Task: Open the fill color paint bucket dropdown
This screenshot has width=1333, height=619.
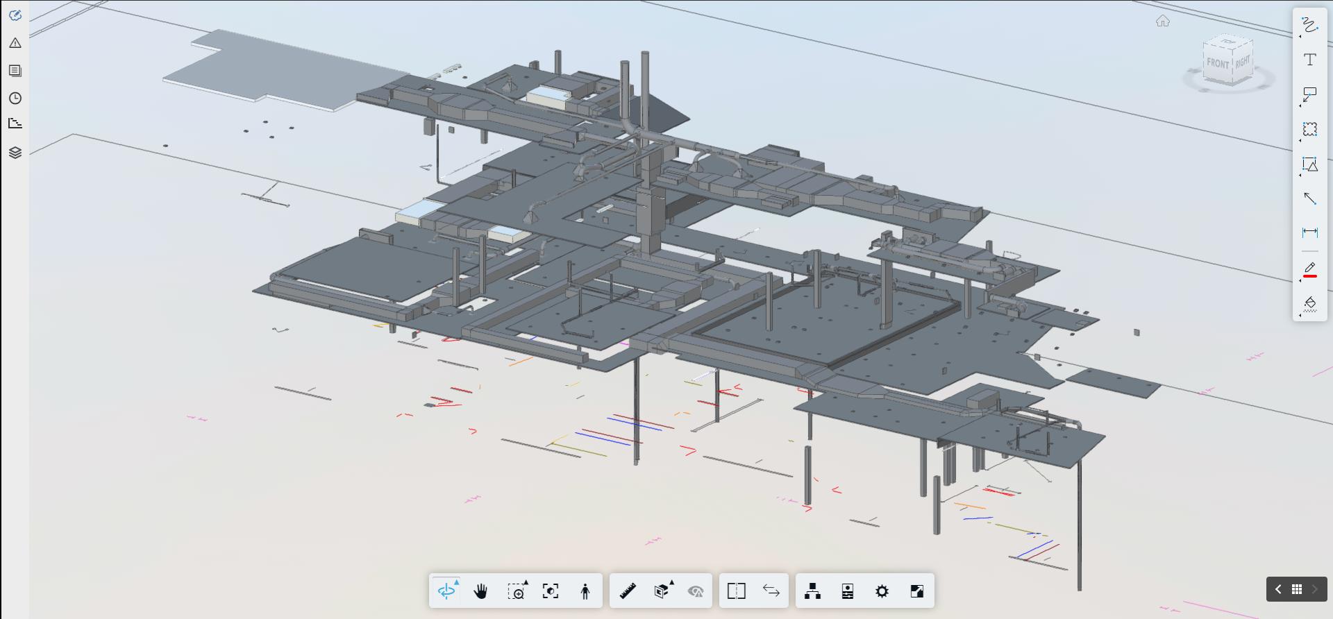Action: (x=1300, y=315)
